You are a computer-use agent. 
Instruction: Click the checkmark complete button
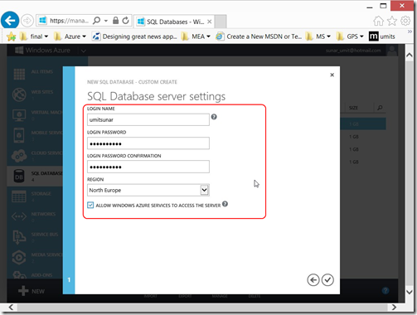click(x=327, y=280)
